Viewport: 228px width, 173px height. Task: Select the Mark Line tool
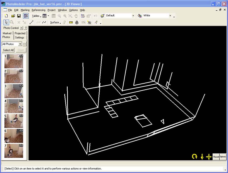(x=31, y=22)
